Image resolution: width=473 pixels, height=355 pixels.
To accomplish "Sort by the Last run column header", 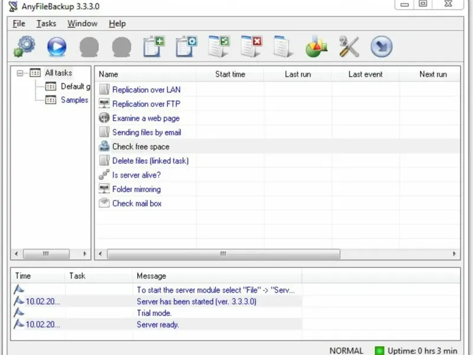I will click(x=298, y=75).
